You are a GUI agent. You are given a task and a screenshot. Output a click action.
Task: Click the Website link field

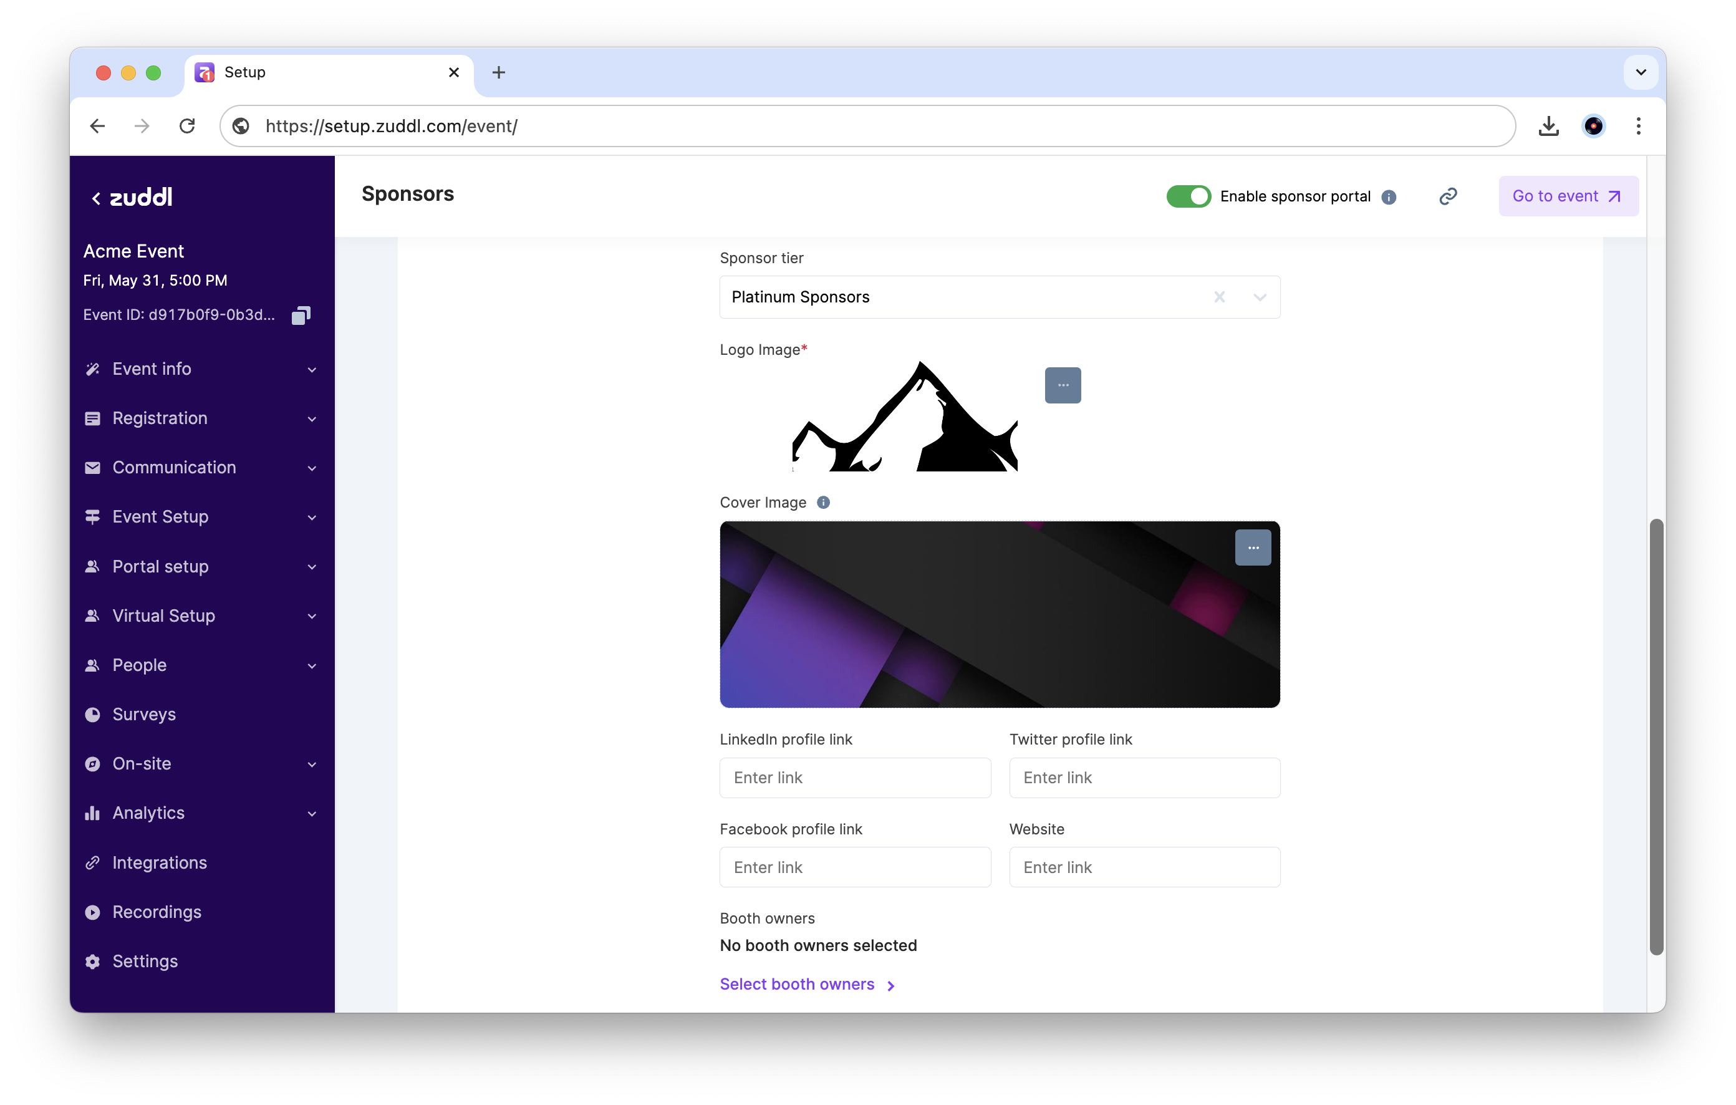tap(1144, 867)
